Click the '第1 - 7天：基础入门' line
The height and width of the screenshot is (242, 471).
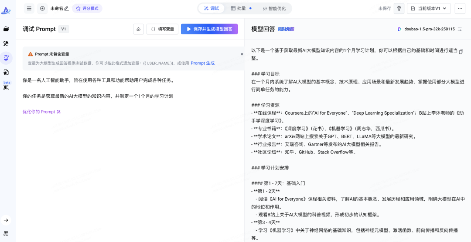278,183
